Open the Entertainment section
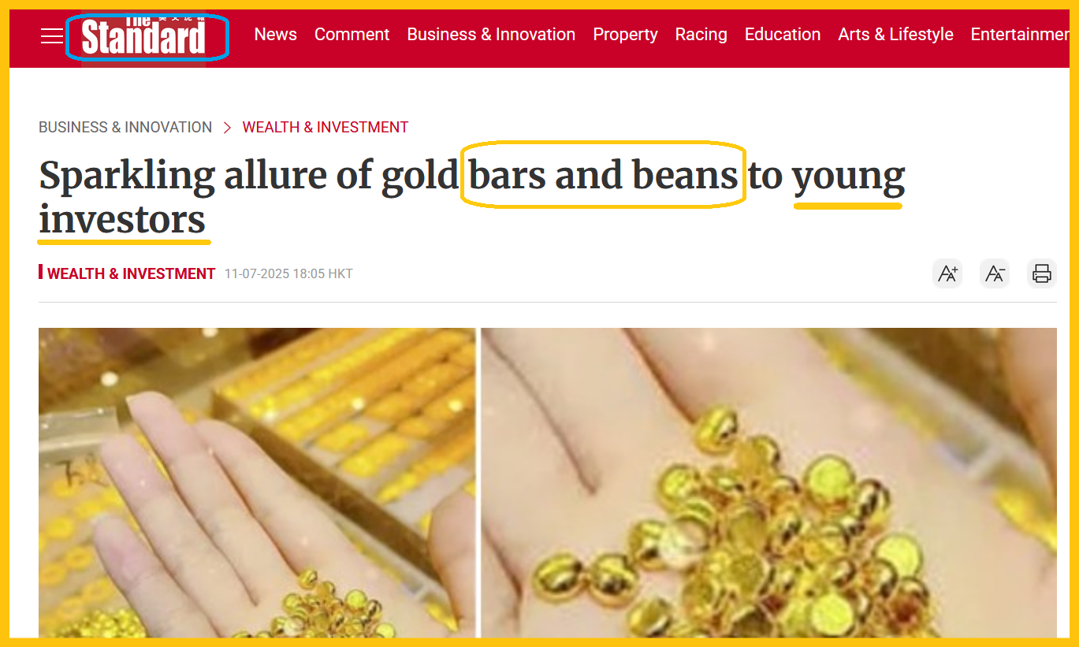 click(x=1020, y=35)
